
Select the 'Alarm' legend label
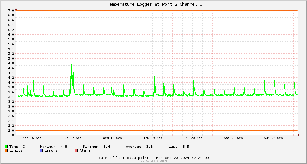point(85,150)
